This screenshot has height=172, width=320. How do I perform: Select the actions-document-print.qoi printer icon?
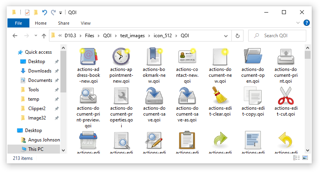pyautogui.click(x=286, y=57)
